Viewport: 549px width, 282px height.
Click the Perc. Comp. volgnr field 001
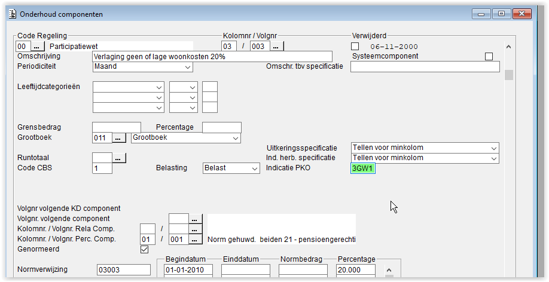point(179,240)
